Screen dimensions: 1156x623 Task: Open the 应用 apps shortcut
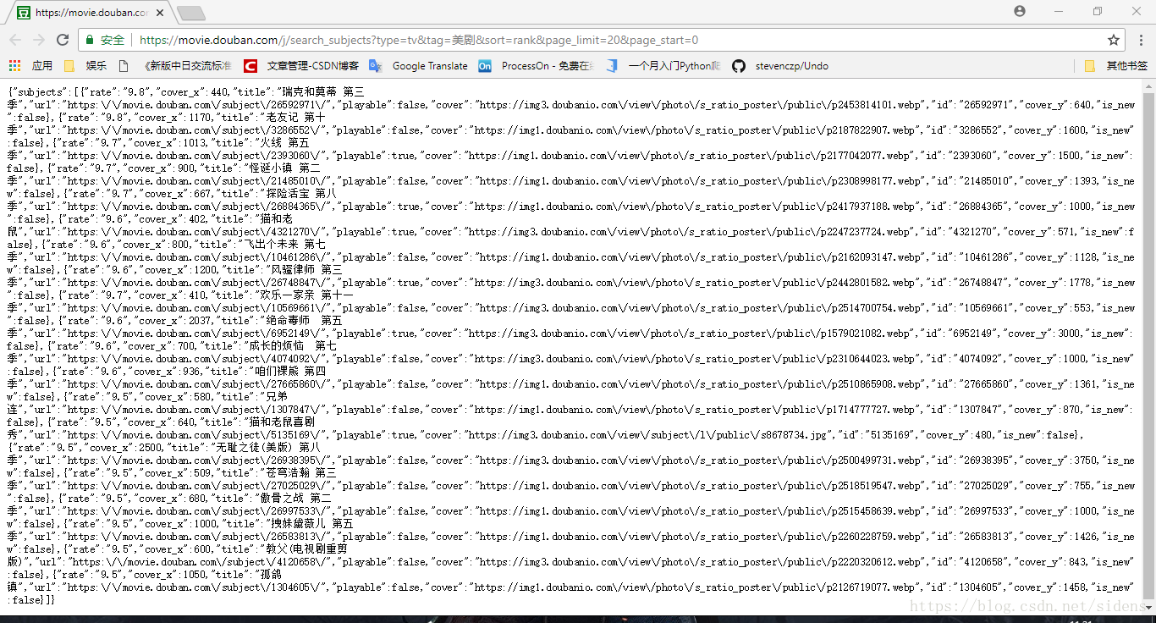pyautogui.click(x=30, y=65)
